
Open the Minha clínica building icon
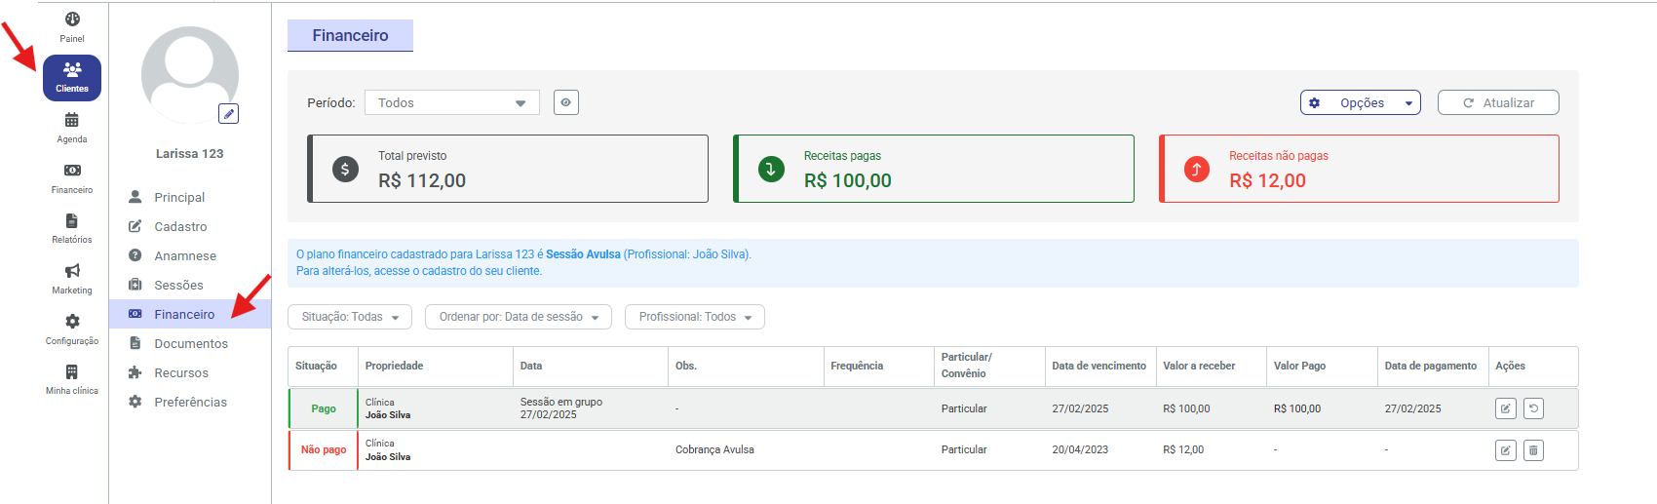click(72, 372)
